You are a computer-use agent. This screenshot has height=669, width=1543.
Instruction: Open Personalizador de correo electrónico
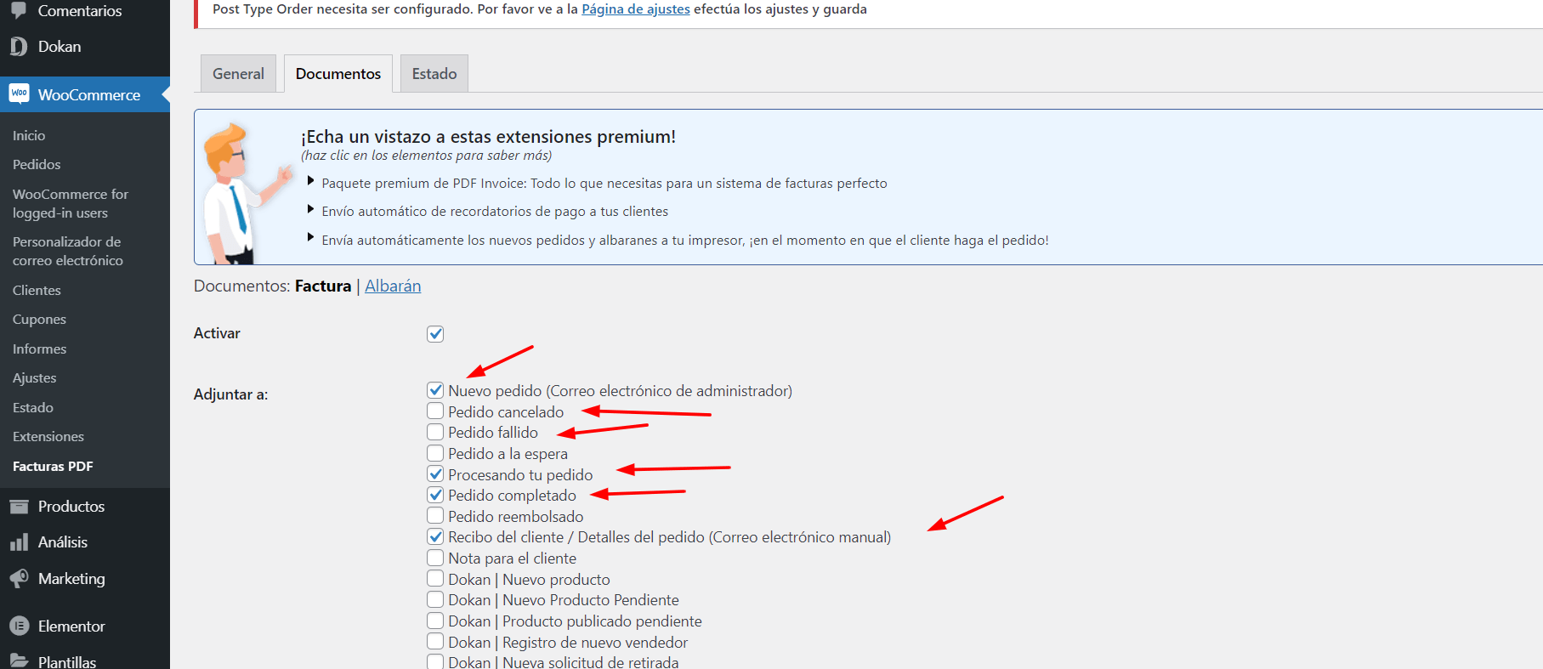pos(68,251)
